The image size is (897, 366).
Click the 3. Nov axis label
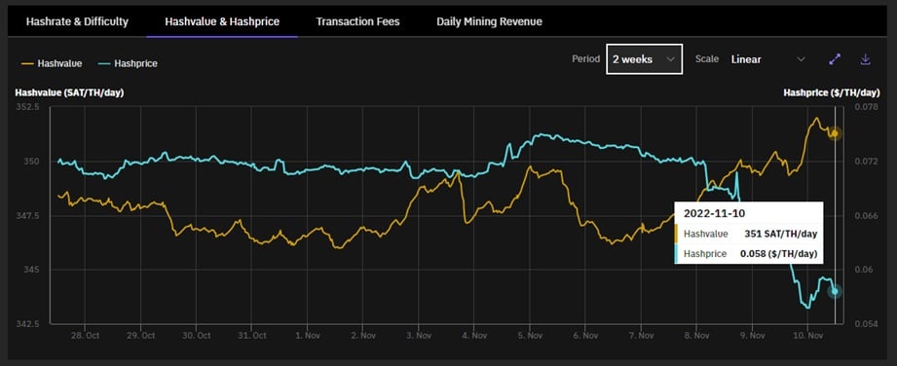click(418, 335)
